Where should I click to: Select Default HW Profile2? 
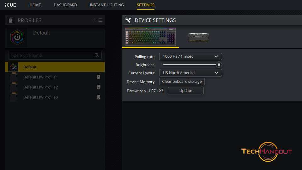coord(55,87)
